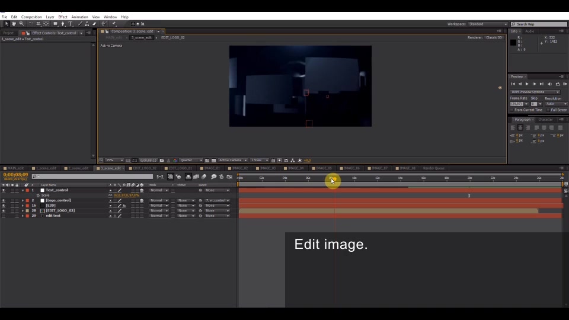Toggle visibility of [E3D] layer
569x320 pixels.
pos(4,206)
